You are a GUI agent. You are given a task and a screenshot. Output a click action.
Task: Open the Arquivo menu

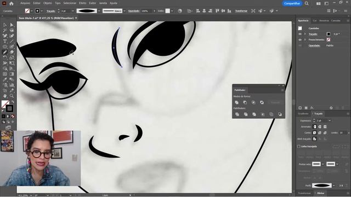tap(25, 3)
